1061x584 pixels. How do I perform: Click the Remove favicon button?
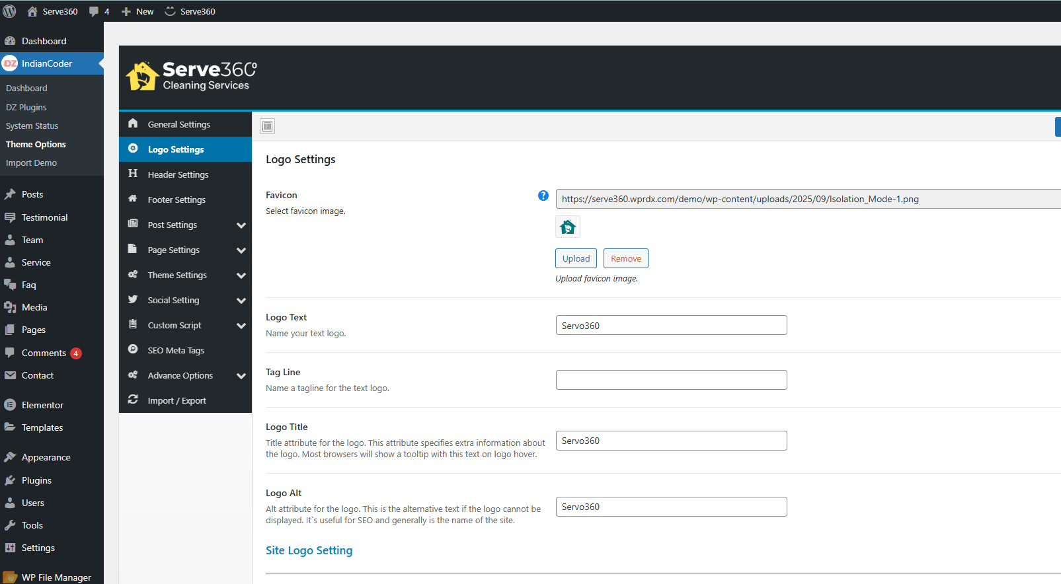click(625, 258)
